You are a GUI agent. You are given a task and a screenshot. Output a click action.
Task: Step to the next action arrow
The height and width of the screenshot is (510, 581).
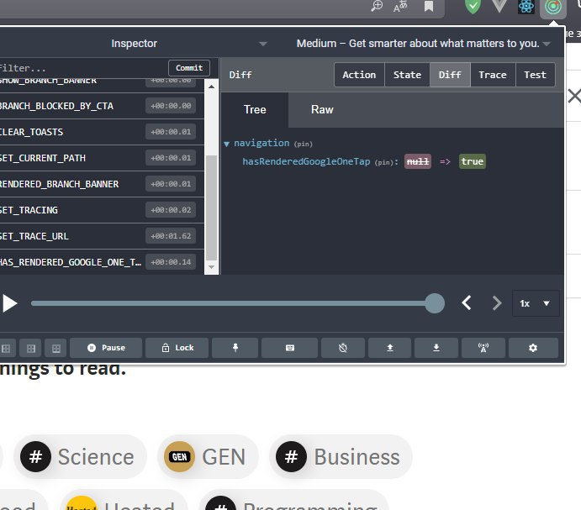coord(497,303)
